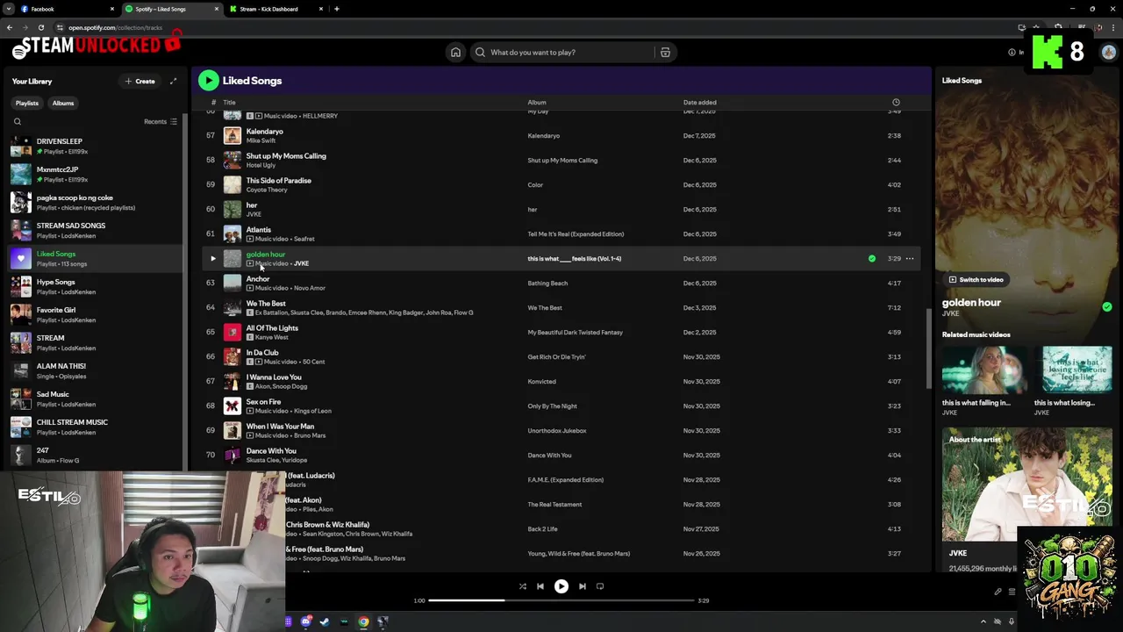
Task: Open Steam from the taskbar
Action: point(325,621)
